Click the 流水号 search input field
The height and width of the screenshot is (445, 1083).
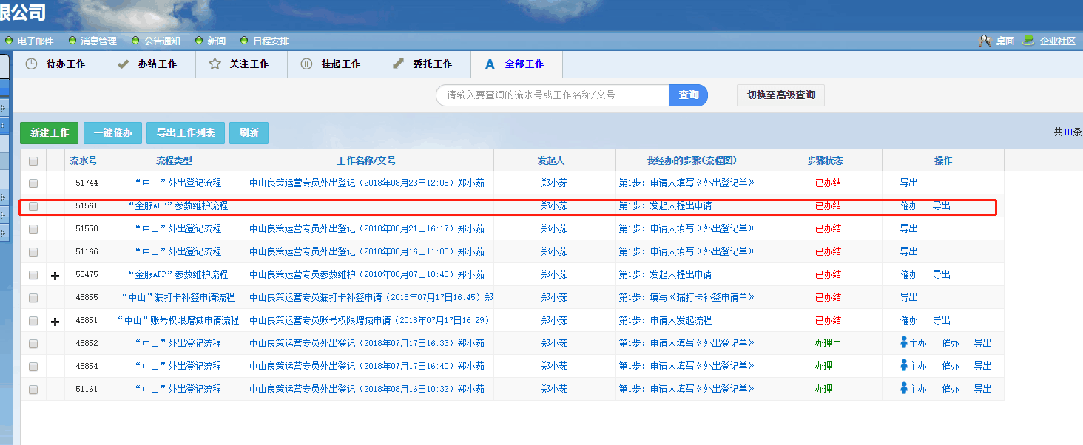[x=552, y=95]
